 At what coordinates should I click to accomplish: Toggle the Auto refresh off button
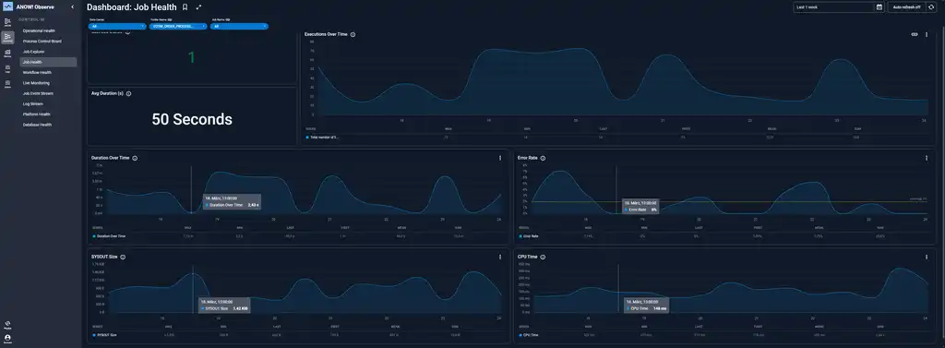(907, 7)
